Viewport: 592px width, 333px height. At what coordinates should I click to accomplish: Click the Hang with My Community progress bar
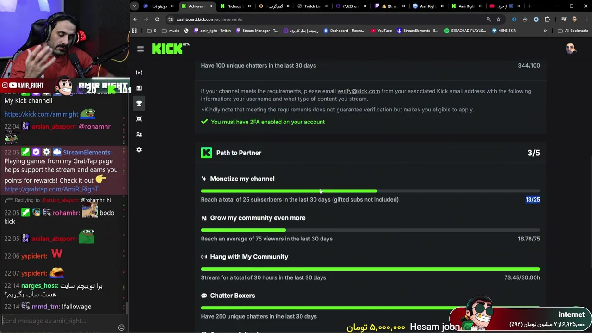click(370, 269)
